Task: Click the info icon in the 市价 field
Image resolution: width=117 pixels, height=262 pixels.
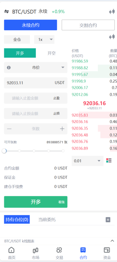Action: click(x=9, y=68)
